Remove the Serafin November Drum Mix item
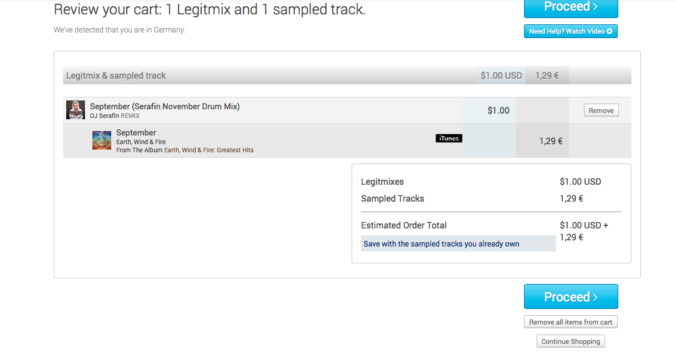Screen dimensions: 677x357 pos(601,110)
